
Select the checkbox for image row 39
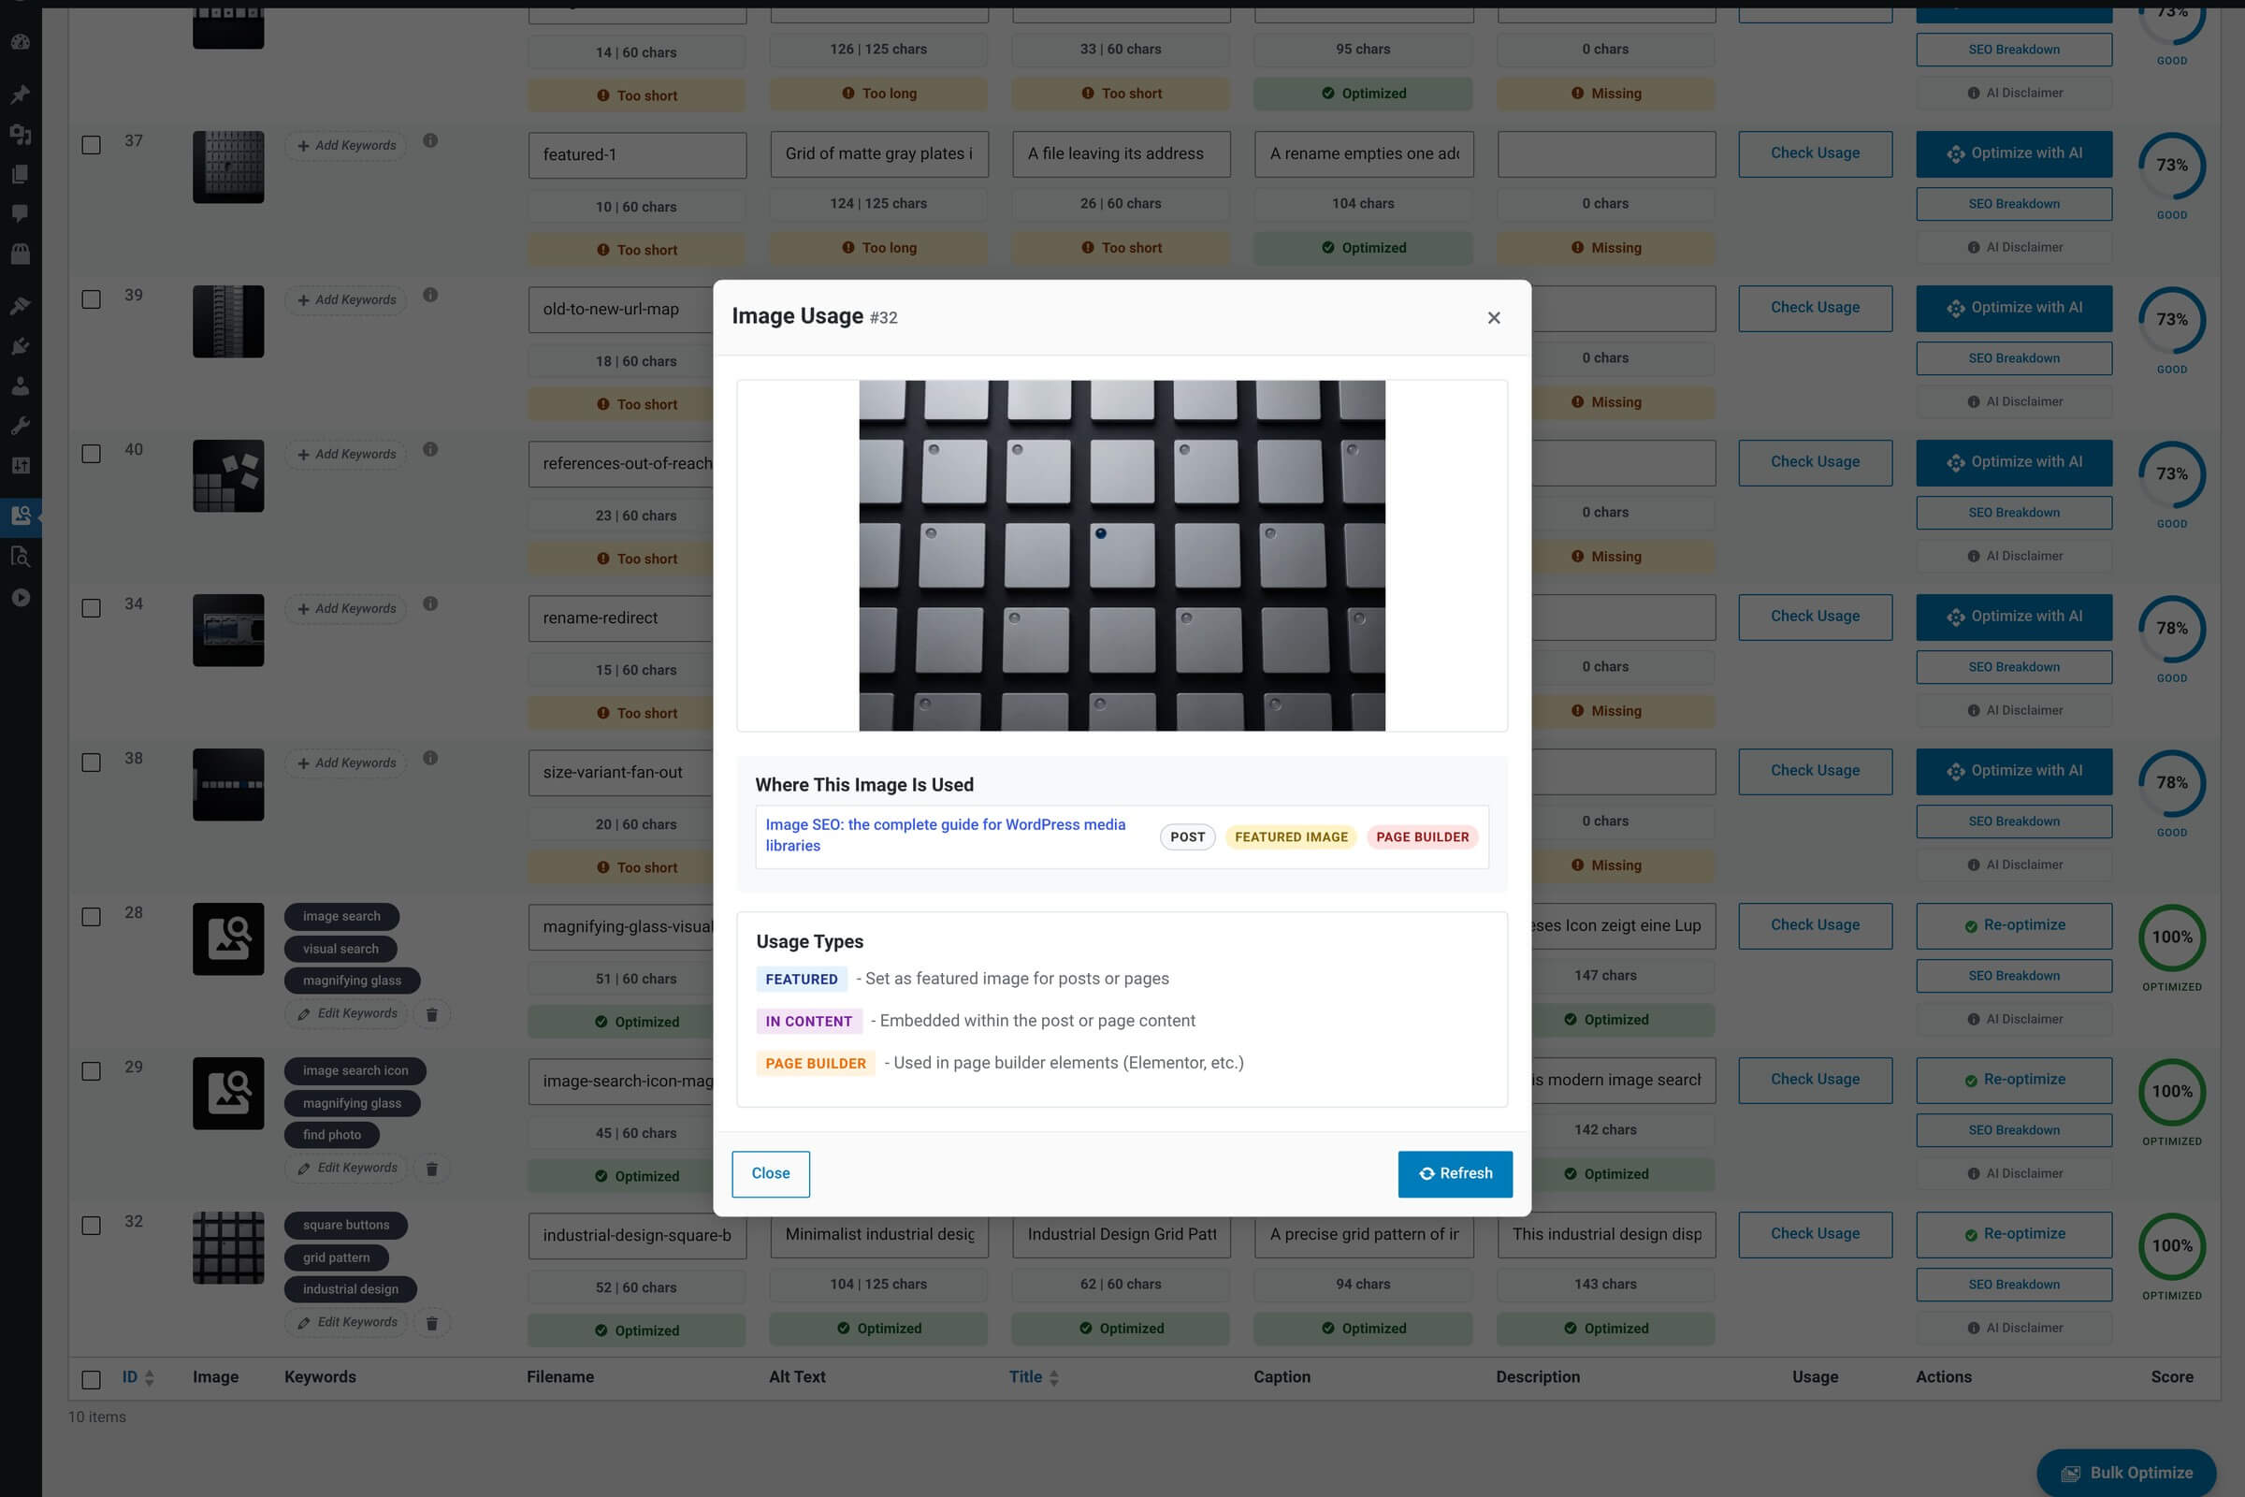click(x=91, y=299)
